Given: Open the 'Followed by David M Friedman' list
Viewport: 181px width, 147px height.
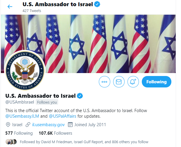Looking at the screenshot, I should (84, 142).
